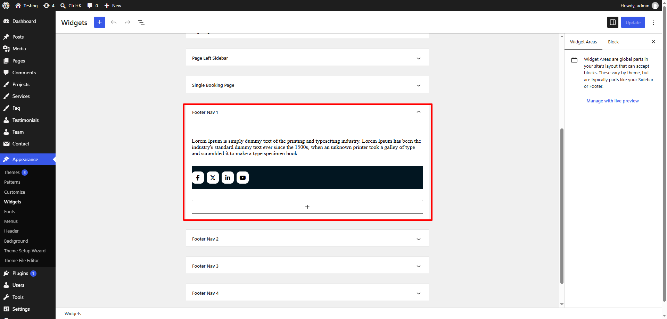Close the settings sidebar
This screenshot has height=319, width=667.
[653, 42]
